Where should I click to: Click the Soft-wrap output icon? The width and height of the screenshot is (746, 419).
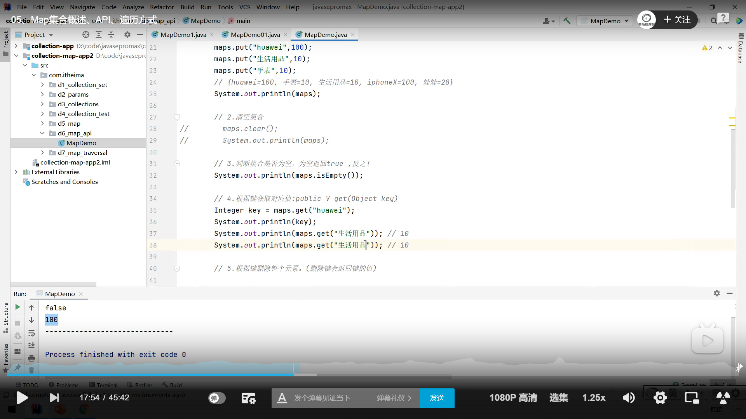[31, 333]
